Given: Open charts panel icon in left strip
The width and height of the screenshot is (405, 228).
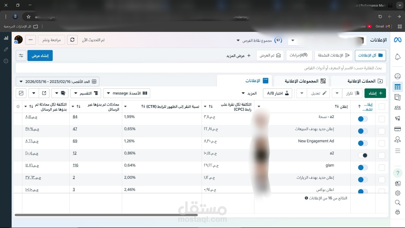Looking at the screenshot, I should [x=6, y=38].
